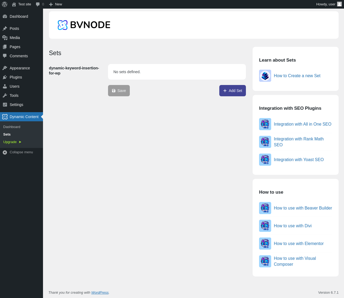Click the 'No sets defined.' text
Viewport: 344px width, 298px height.
(127, 72)
